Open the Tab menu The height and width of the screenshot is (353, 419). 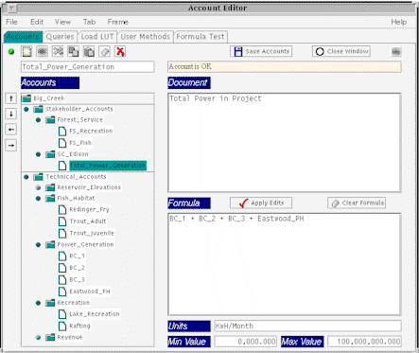point(89,22)
